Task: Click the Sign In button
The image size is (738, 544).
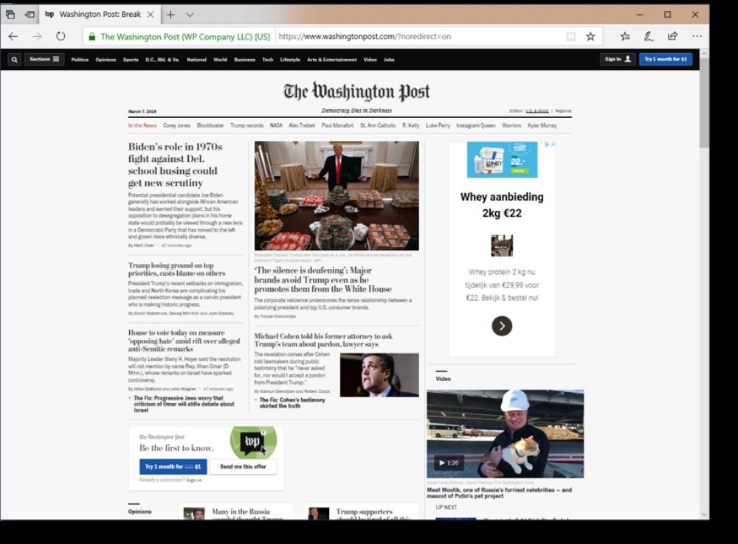Action: click(618, 59)
